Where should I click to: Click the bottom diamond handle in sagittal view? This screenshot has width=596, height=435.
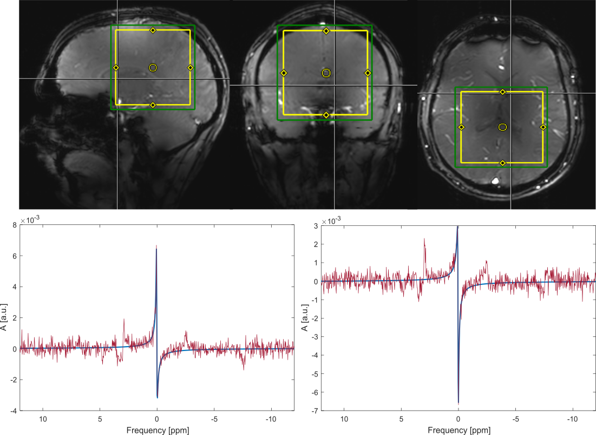153,105
